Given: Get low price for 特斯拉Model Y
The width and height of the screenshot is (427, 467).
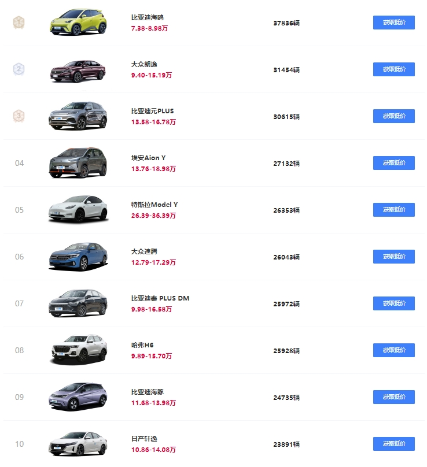Looking at the screenshot, I should pos(393,210).
